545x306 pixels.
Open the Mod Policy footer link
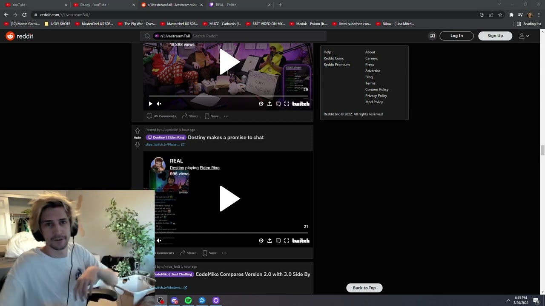click(x=374, y=102)
